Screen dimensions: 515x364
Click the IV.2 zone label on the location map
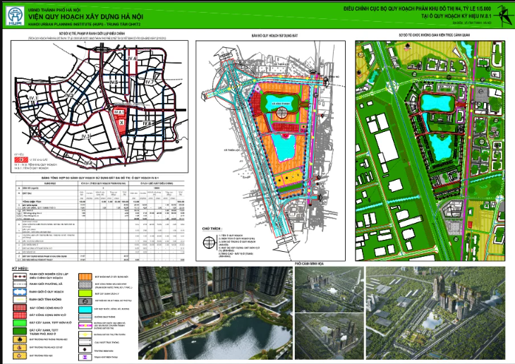point(68,95)
